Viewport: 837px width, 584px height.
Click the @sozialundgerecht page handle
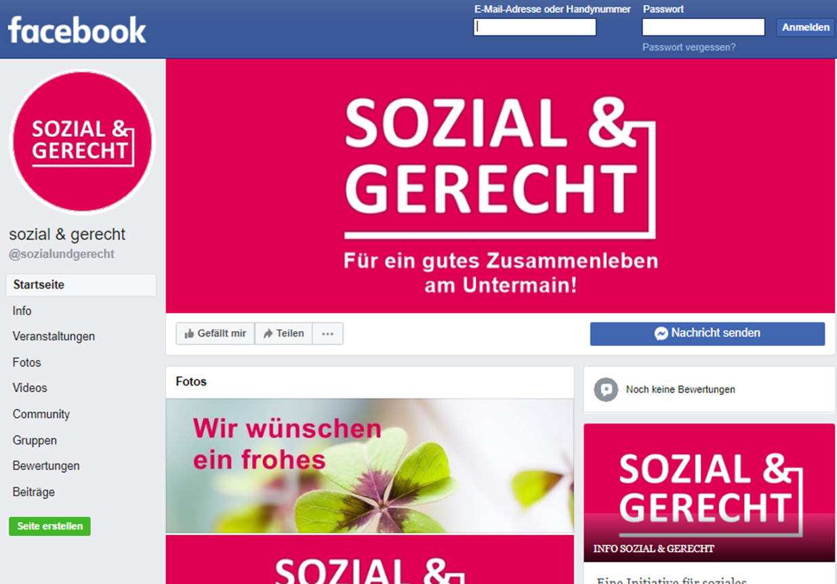[x=62, y=254]
